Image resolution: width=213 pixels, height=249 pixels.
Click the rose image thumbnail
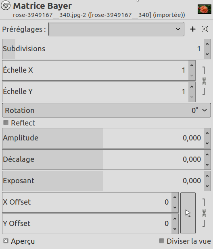pos(205,9)
